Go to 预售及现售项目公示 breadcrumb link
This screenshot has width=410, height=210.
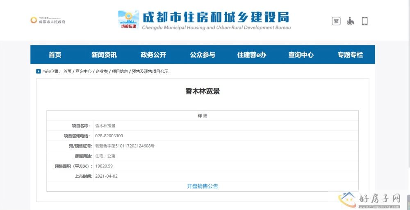click(150, 71)
